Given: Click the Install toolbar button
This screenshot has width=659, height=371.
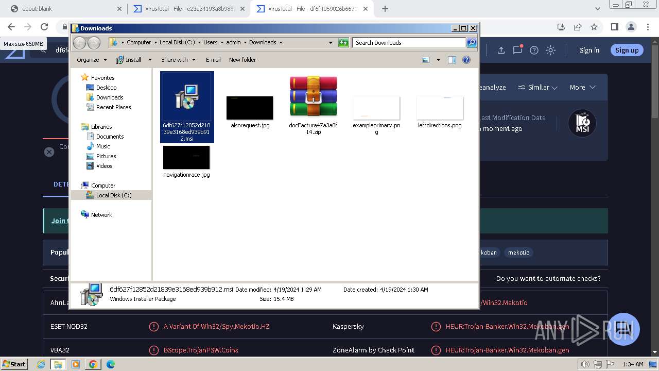Looking at the screenshot, I should point(129,60).
